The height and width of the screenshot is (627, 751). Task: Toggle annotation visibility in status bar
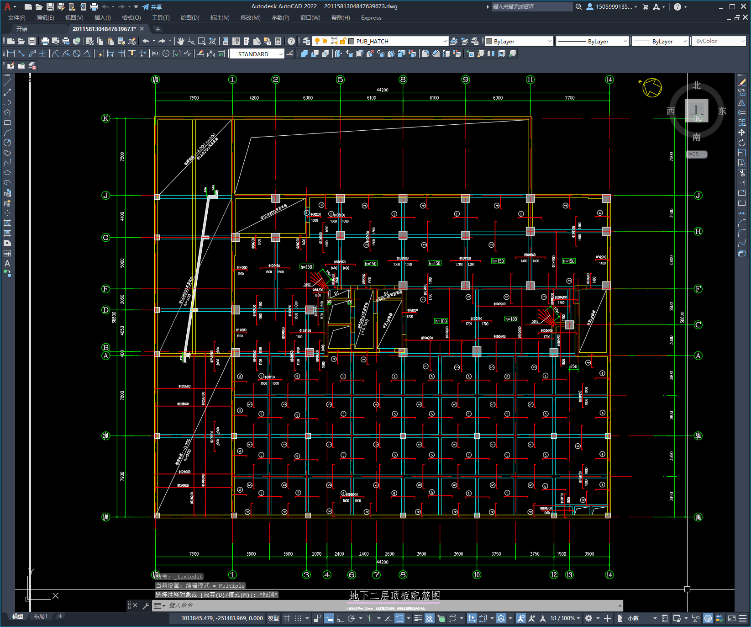point(521,618)
